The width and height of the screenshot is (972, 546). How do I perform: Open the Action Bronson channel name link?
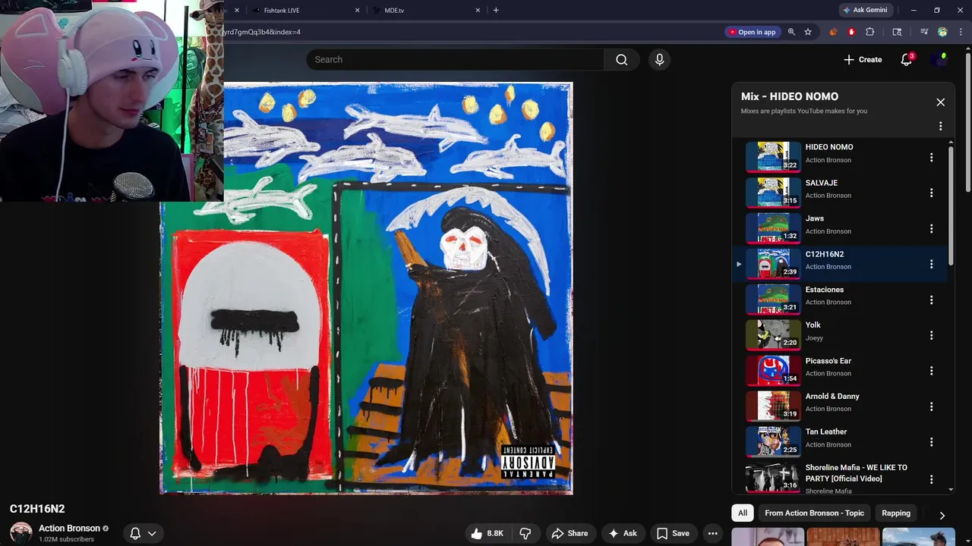tap(69, 529)
